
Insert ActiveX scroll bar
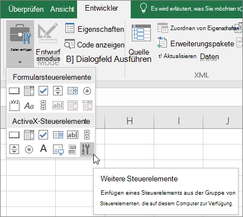87,134
